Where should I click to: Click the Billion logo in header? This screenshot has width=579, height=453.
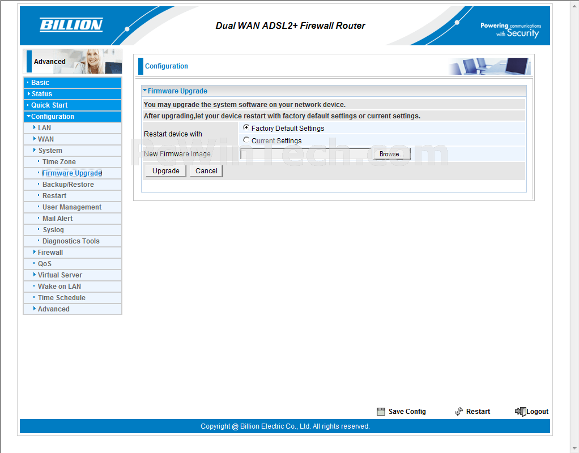pos(71,25)
